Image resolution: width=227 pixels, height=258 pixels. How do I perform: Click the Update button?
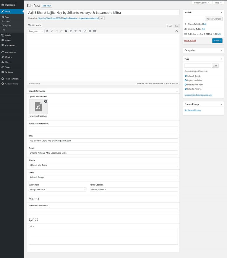tap(217, 41)
